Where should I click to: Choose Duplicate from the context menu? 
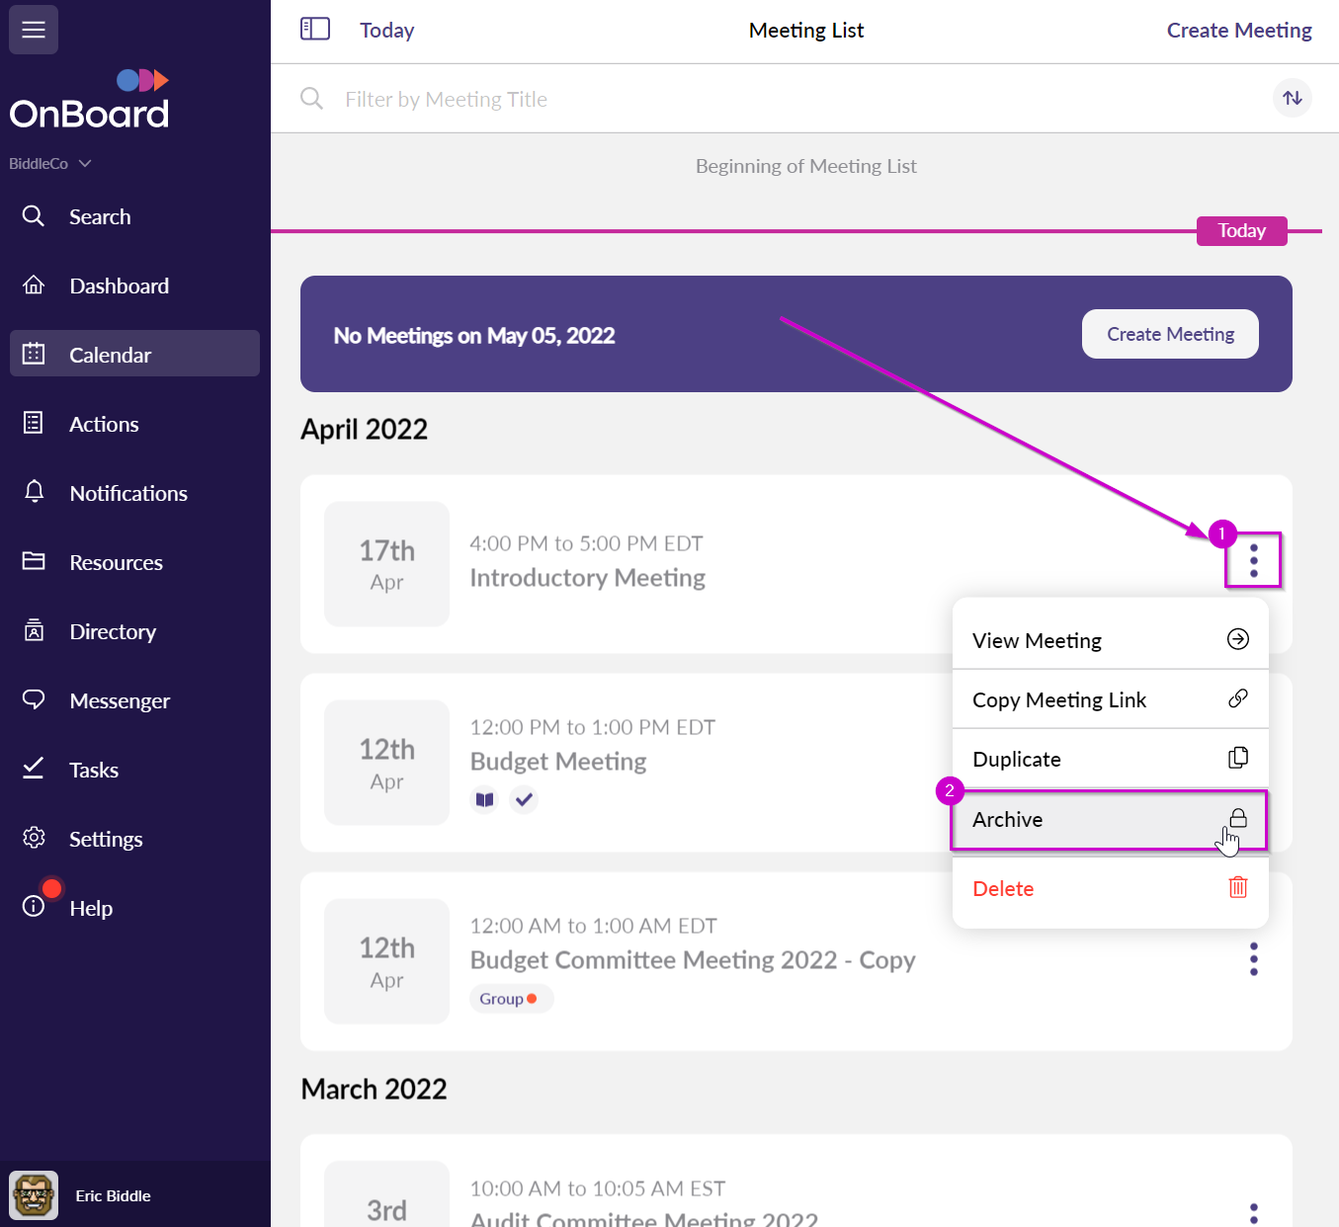click(1110, 759)
